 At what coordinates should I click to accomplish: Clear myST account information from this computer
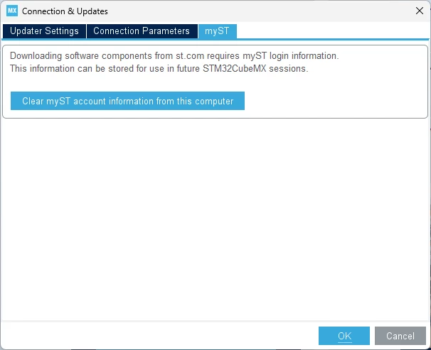127,101
